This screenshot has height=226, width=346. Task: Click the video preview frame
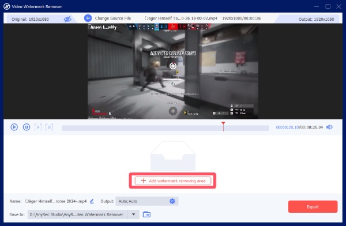coord(173,71)
